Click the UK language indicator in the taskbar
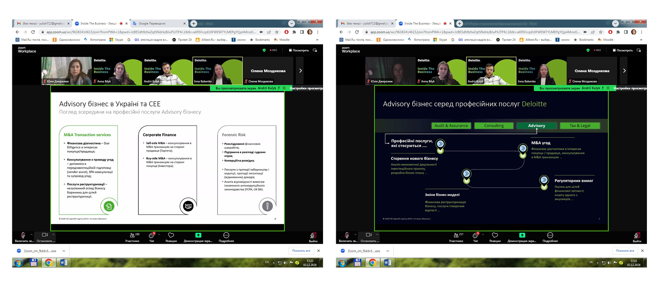 tap(591, 262)
